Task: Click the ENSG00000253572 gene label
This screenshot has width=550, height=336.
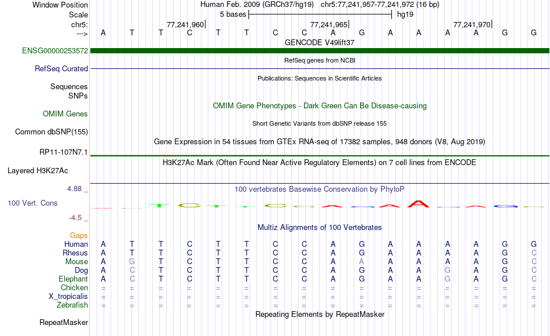Action: click(x=55, y=50)
